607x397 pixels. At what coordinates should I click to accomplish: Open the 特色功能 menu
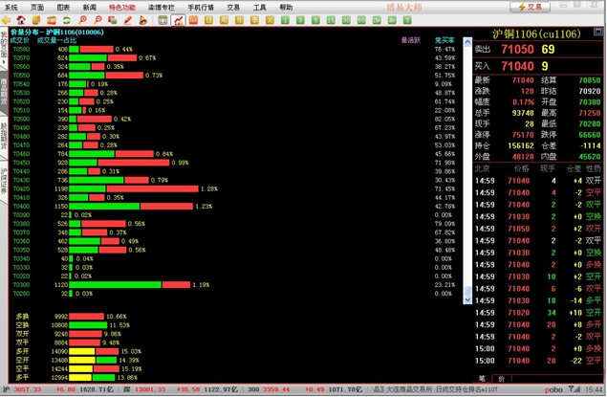click(x=121, y=7)
